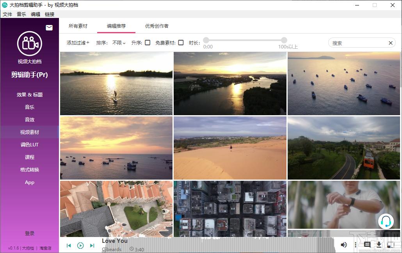The image size is (402, 253).
Task: Click the three-dot more options icon
Action: tap(356, 244)
